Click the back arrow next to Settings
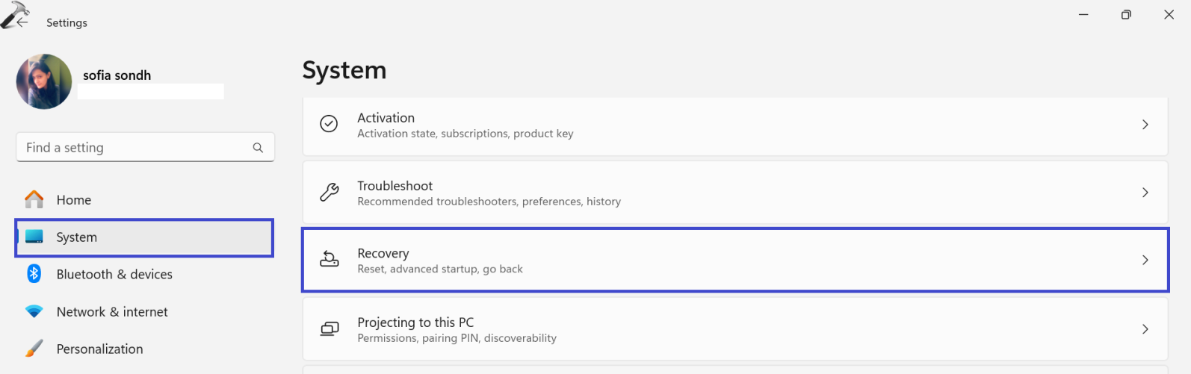 click(22, 22)
